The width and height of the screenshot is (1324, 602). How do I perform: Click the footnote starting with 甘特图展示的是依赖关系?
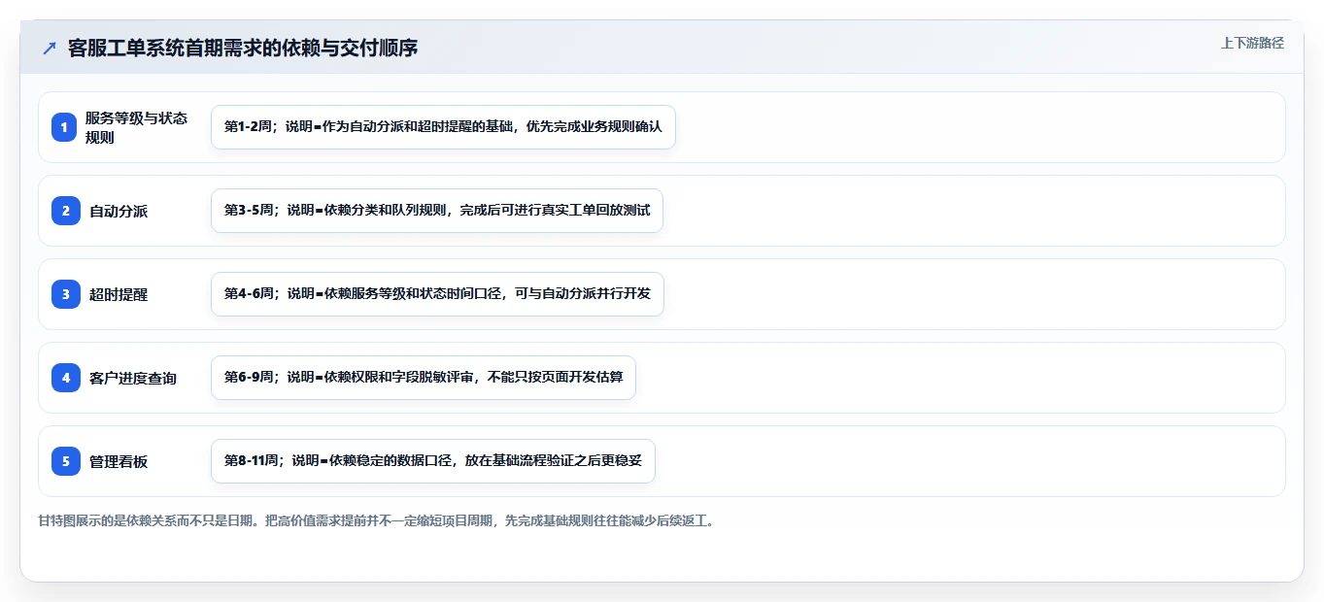pyautogui.click(x=378, y=521)
